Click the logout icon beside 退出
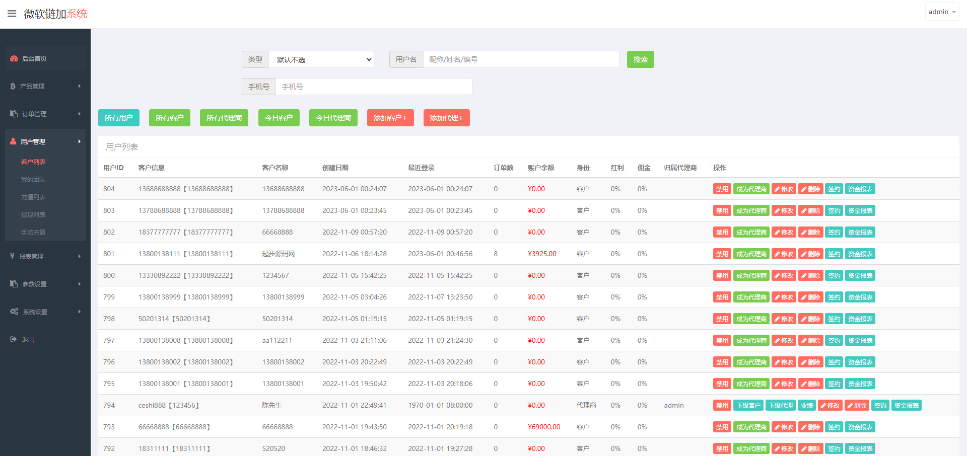Image resolution: width=967 pixels, height=456 pixels. click(x=14, y=339)
